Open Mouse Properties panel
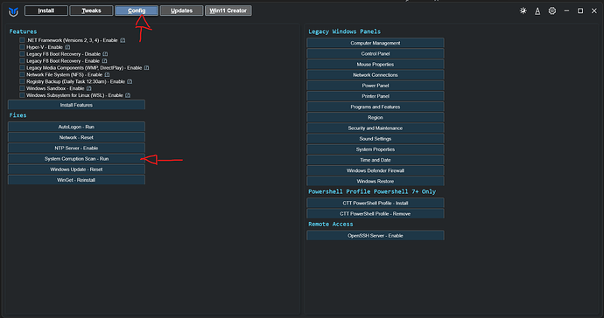 point(376,65)
